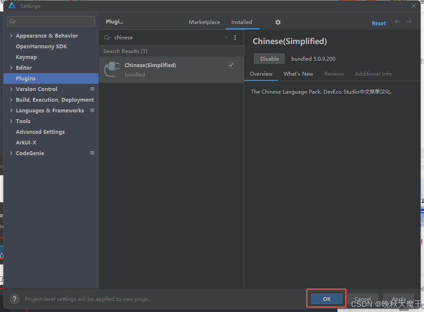Switch to the Marketplace tab
424x312 pixels.
(x=204, y=22)
